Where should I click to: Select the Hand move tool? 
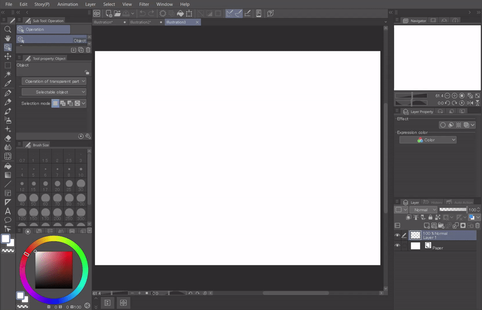[x=8, y=38]
